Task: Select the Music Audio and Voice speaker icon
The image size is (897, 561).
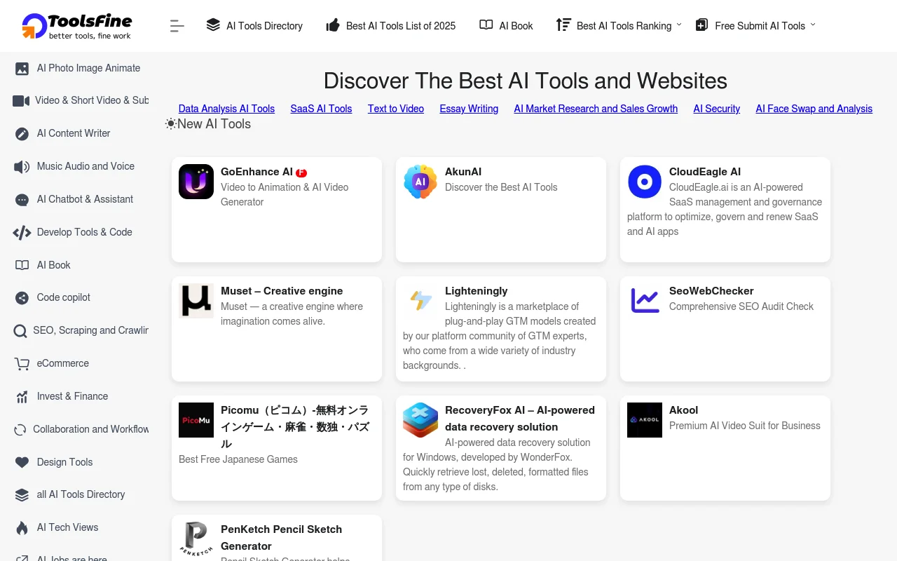Action: click(20, 166)
